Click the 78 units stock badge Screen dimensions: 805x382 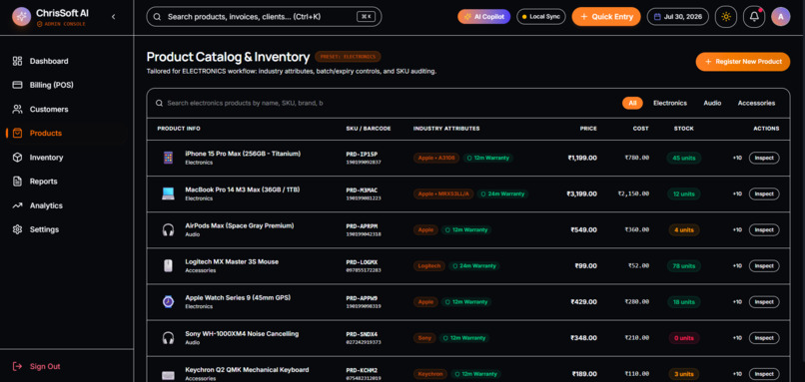point(684,266)
